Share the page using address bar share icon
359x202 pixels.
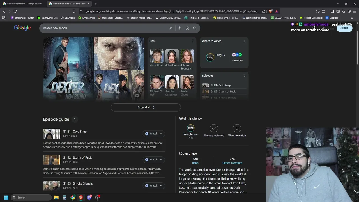point(264,11)
